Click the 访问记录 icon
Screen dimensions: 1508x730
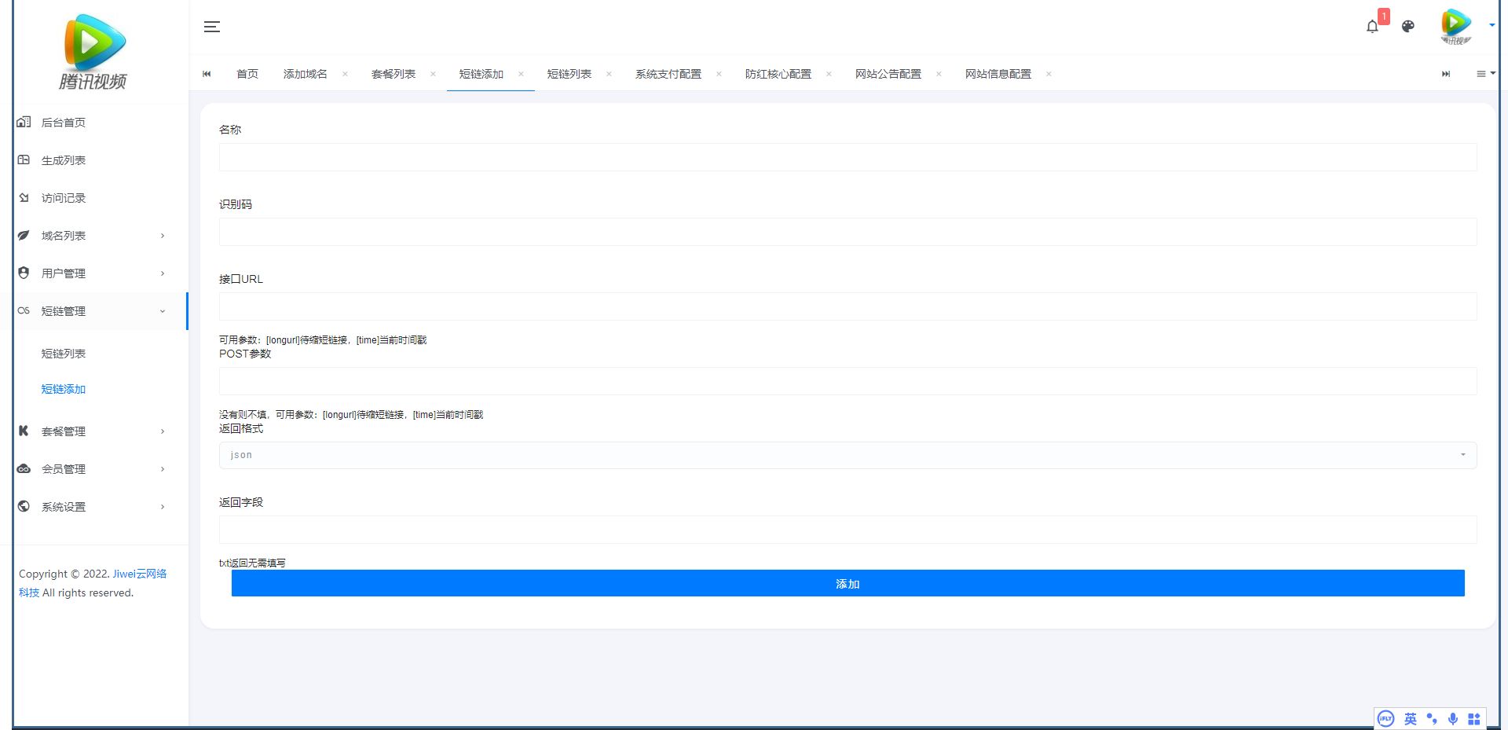tap(24, 197)
